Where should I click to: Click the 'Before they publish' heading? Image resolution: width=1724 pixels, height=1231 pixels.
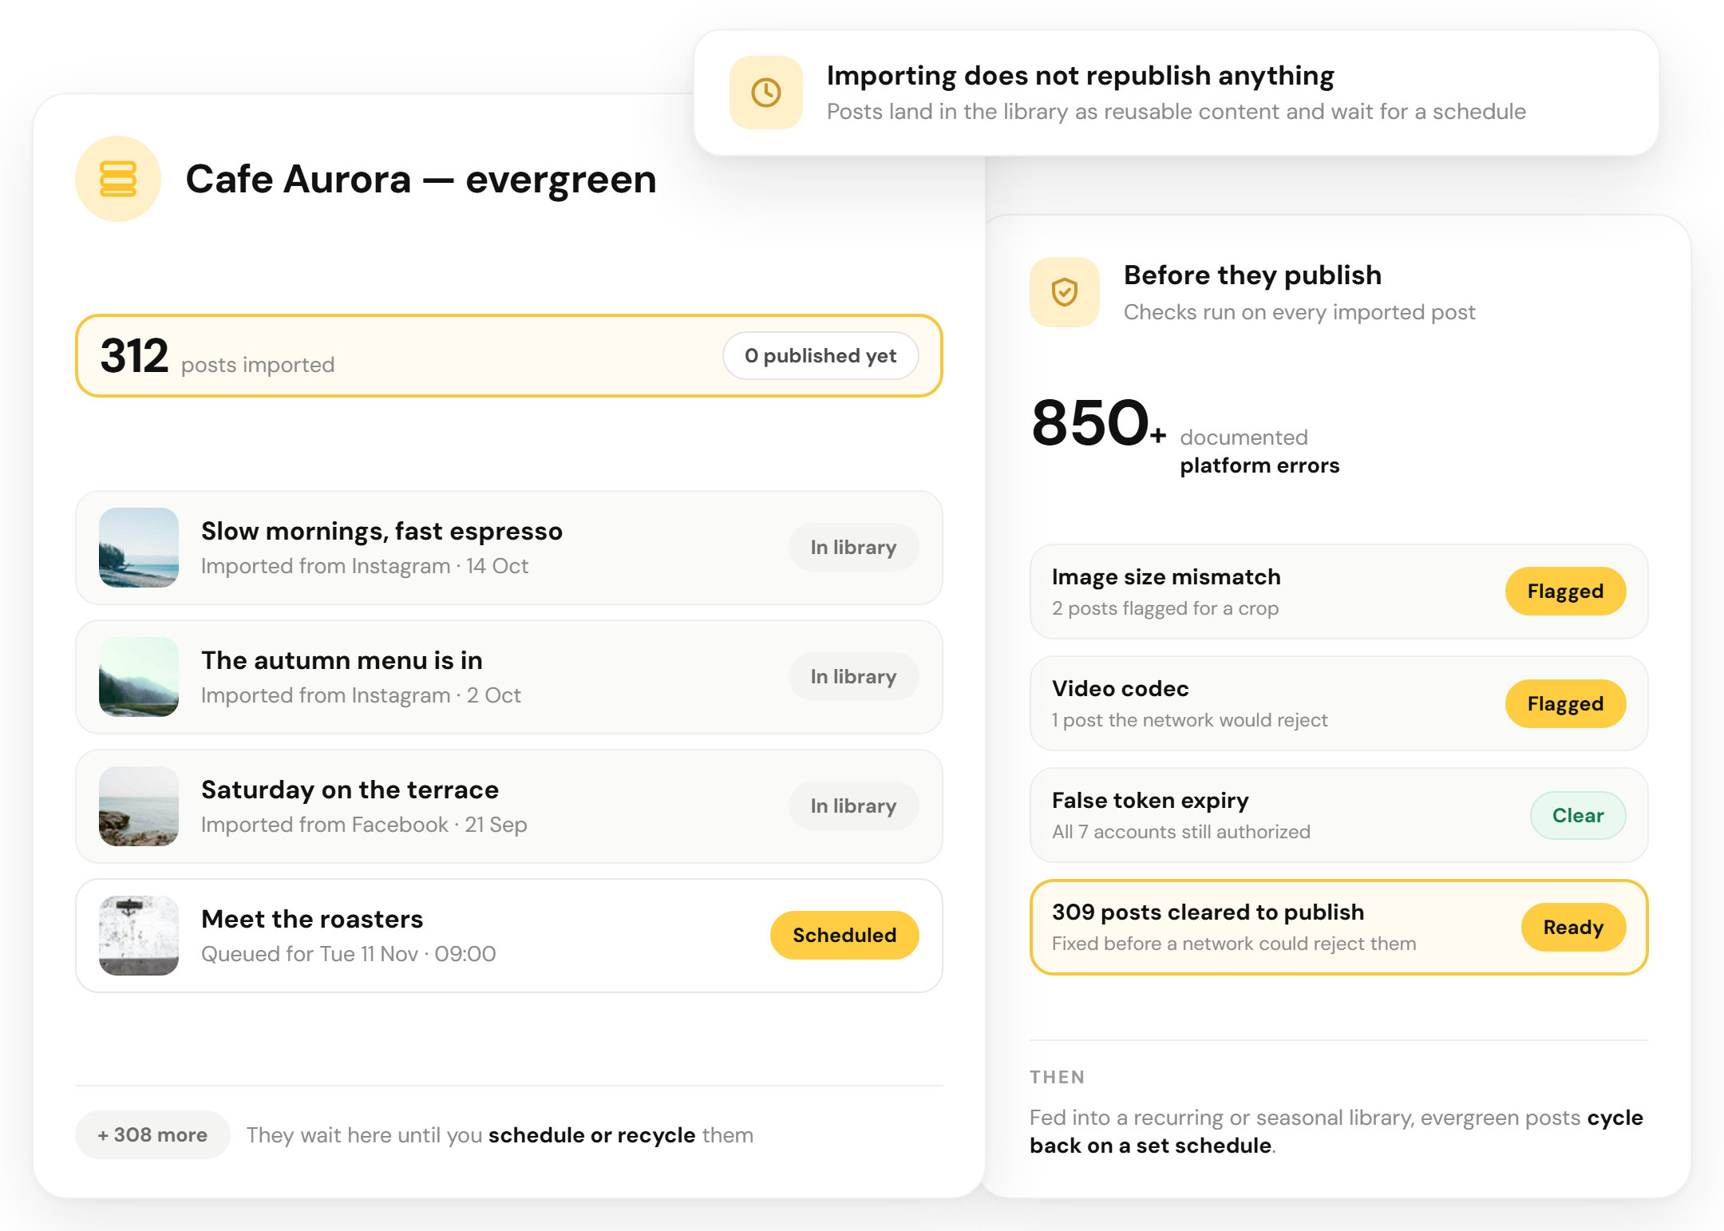[x=1252, y=275]
